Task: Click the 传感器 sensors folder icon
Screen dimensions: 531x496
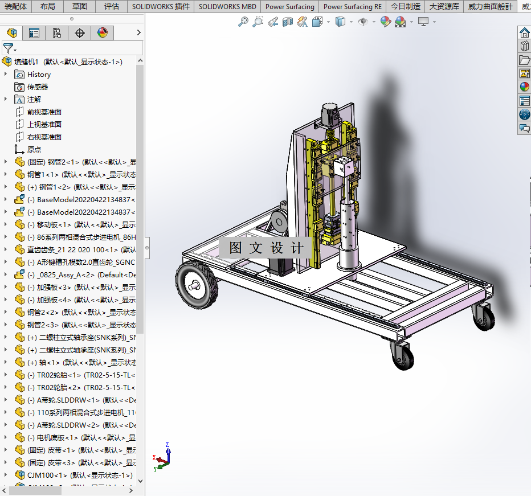Action: [19, 87]
